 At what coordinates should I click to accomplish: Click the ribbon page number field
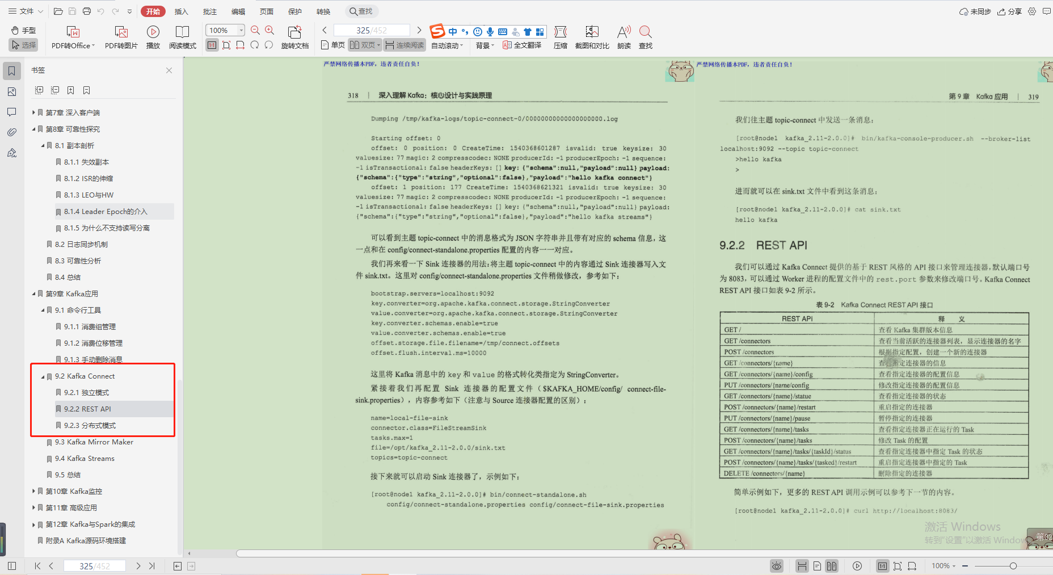click(x=372, y=30)
